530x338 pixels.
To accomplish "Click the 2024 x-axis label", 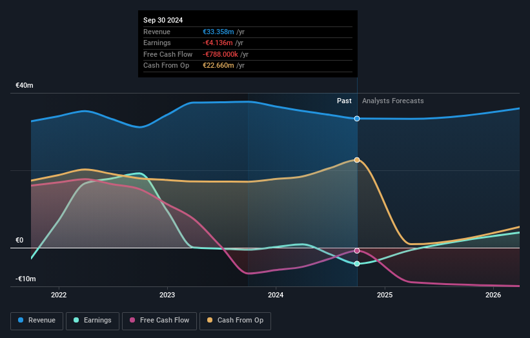I will point(276,295).
